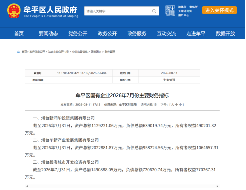Click the publish date 2026-08-11 17:13
Screen dimensions: 246x190
pos(88,105)
